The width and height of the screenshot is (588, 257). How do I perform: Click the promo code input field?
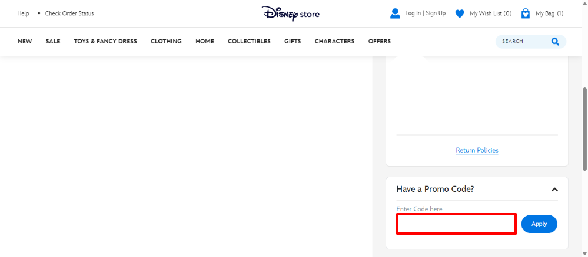point(456,224)
